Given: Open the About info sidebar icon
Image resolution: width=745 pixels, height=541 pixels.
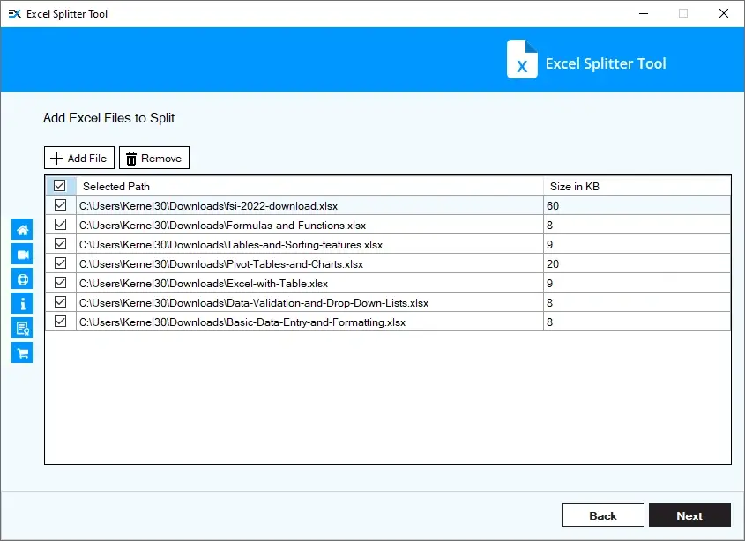Looking at the screenshot, I should [x=21, y=304].
